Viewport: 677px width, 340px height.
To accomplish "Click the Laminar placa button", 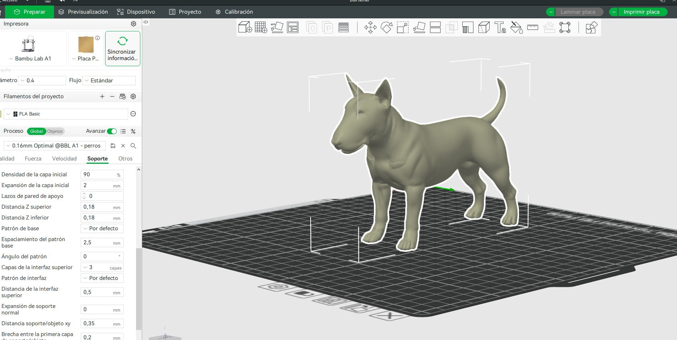I will pos(579,12).
